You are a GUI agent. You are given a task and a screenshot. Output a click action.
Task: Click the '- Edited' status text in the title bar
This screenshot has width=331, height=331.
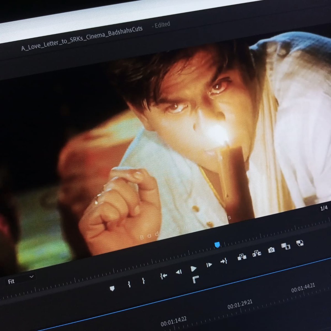click(x=161, y=25)
